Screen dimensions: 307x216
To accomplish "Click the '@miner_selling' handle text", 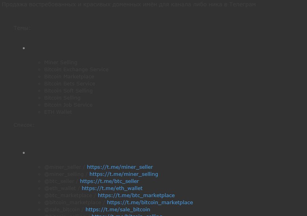I will 64,174.
